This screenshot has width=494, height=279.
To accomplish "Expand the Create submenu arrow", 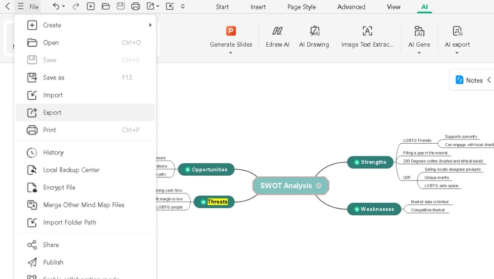I will (x=150, y=25).
